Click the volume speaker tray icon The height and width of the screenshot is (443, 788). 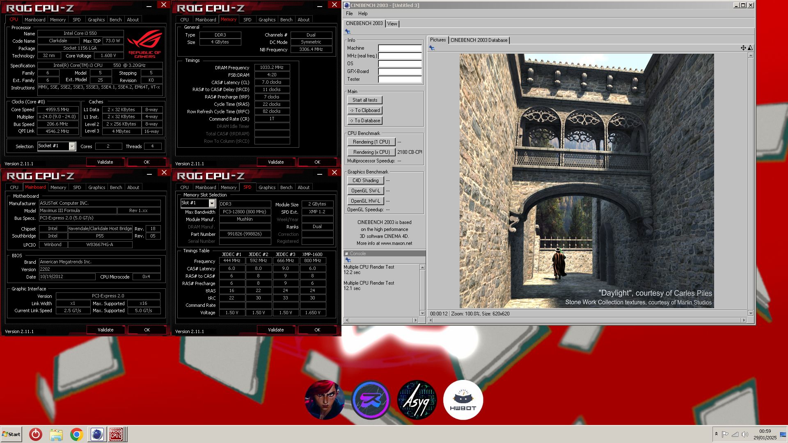745,434
